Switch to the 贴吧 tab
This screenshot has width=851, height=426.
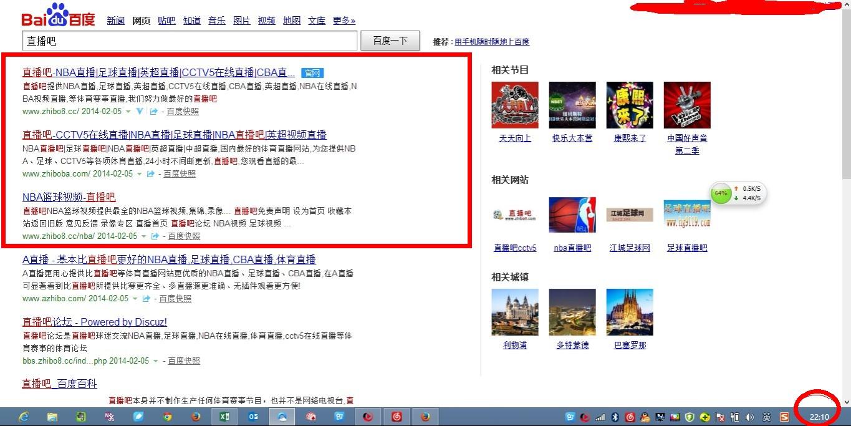pyautogui.click(x=166, y=21)
